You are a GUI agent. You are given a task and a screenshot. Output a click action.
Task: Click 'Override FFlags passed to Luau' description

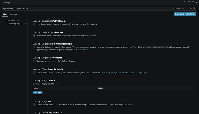click(x=46, y=84)
